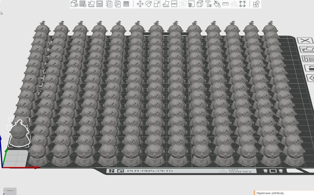
Task: Split selection to parts (P icon)
Action: click(x=118, y=4)
